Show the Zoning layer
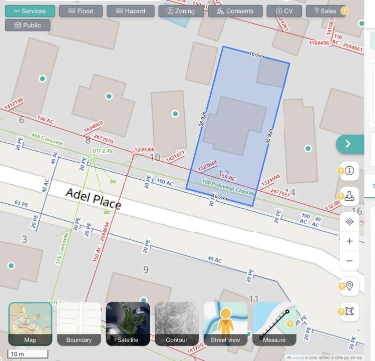This screenshot has width=375, height=361. point(181,11)
